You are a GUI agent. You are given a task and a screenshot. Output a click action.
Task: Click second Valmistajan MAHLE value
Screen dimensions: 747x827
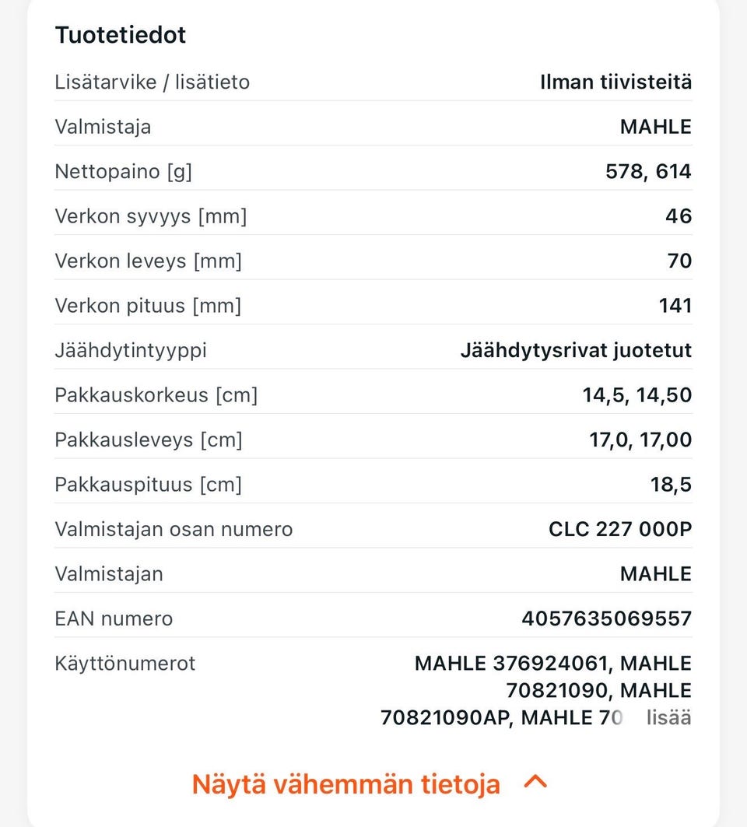655,574
